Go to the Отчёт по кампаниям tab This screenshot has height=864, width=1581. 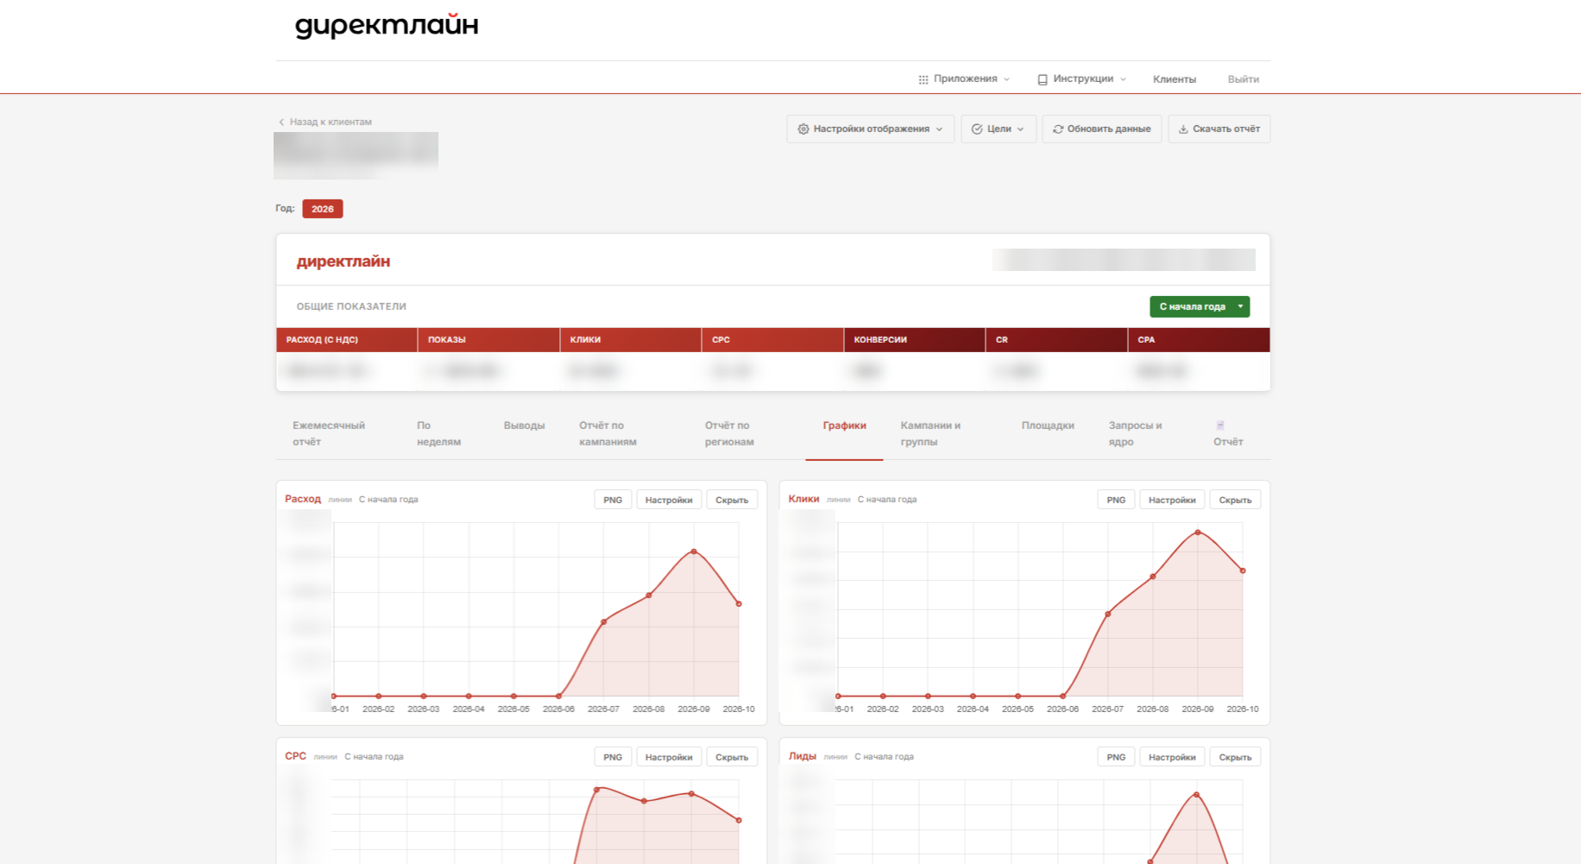(608, 433)
